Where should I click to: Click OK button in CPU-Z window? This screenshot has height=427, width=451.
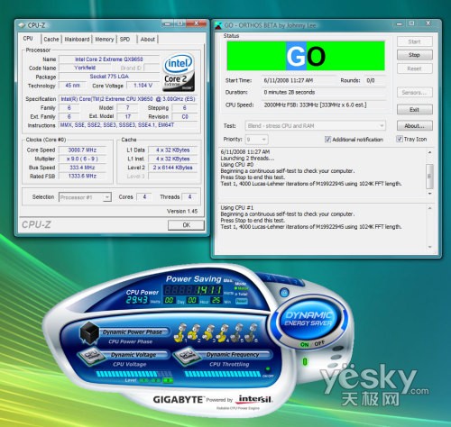186,225
